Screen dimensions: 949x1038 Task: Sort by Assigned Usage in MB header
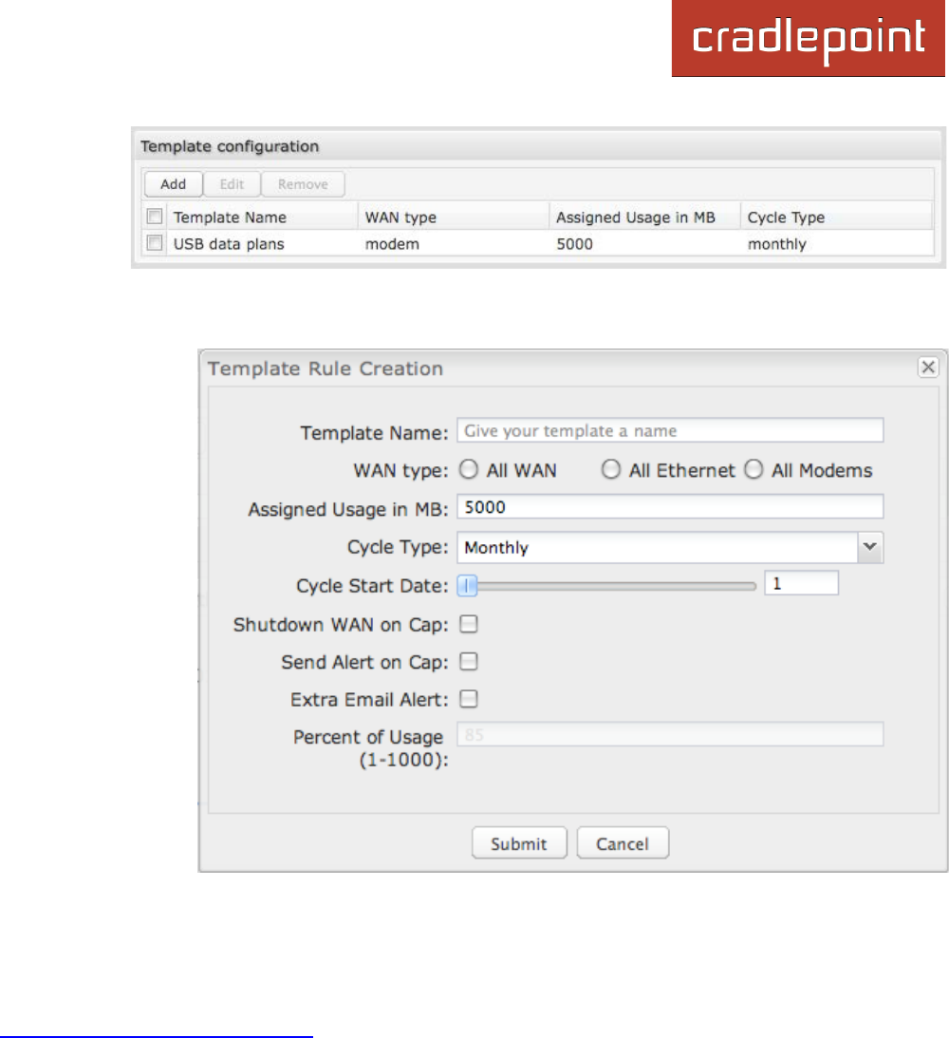(x=644, y=217)
